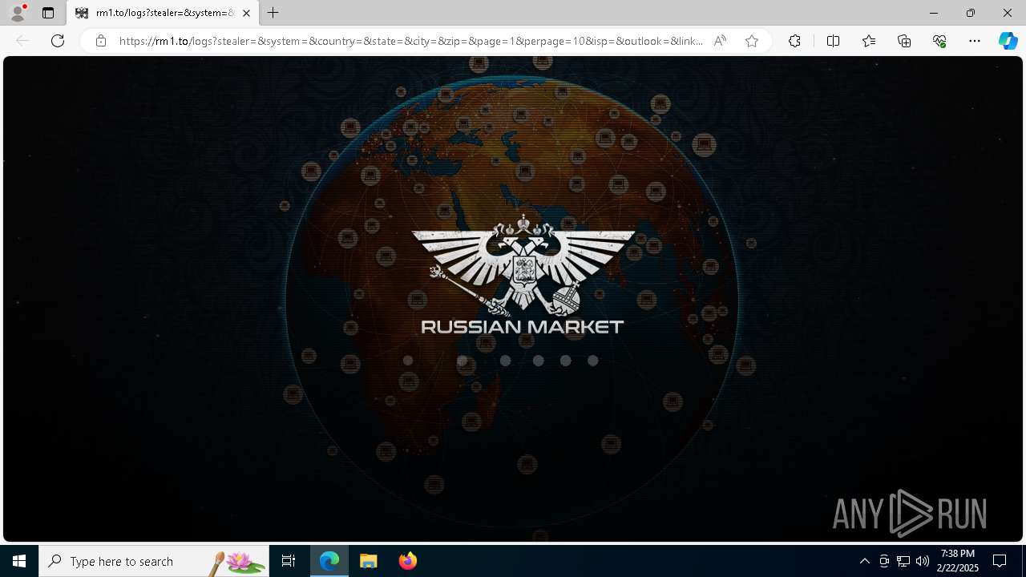Open a new browser tab
Screen dimensions: 1026x577
pos(273,13)
